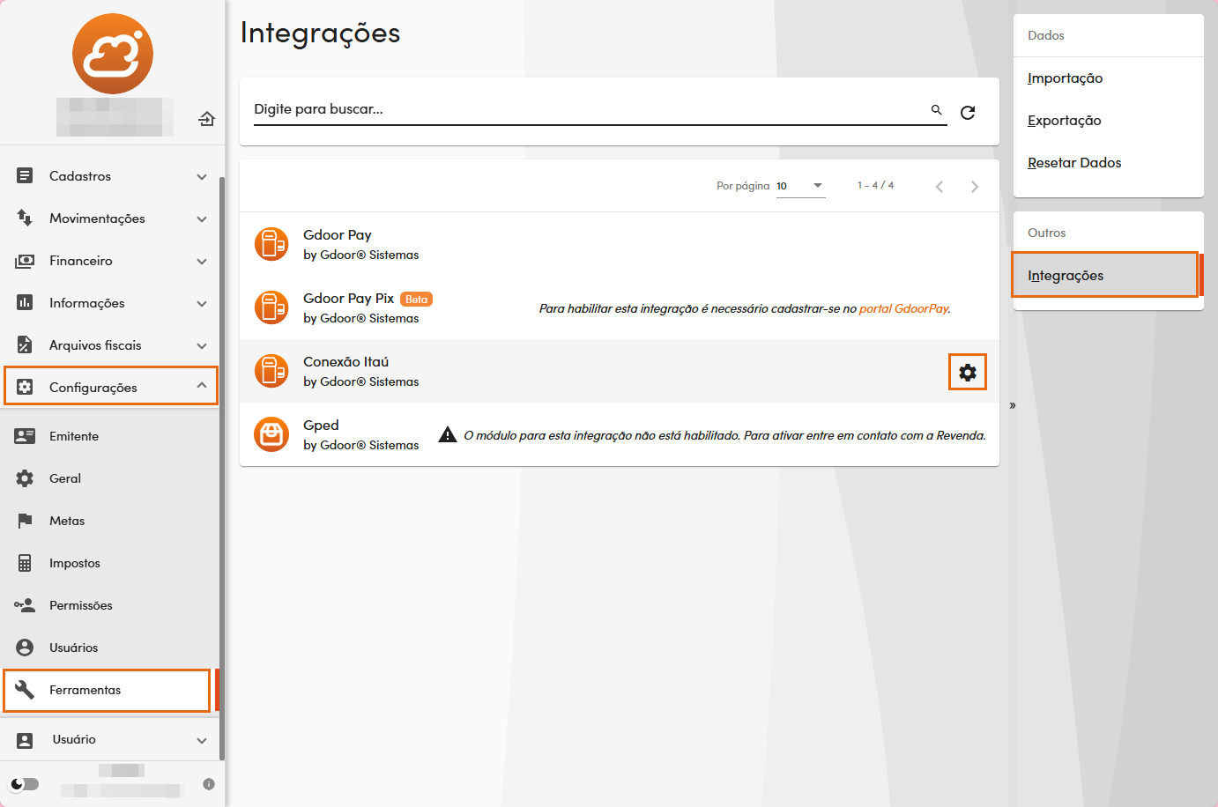Click the info icon at sidebar bottom

pos(209,784)
